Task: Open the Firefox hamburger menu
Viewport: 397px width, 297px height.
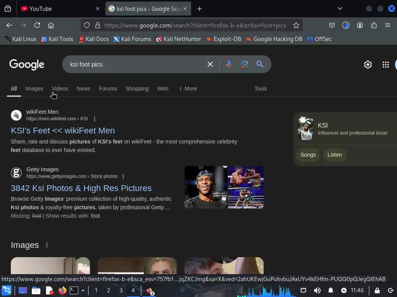Action: pos(388,25)
